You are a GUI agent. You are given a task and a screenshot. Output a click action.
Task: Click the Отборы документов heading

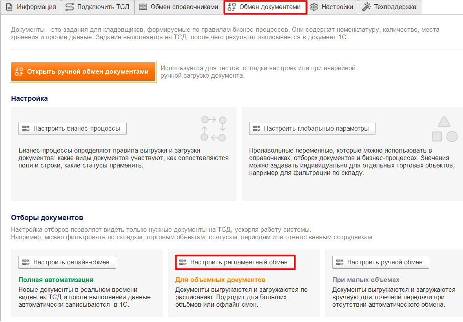(x=47, y=218)
